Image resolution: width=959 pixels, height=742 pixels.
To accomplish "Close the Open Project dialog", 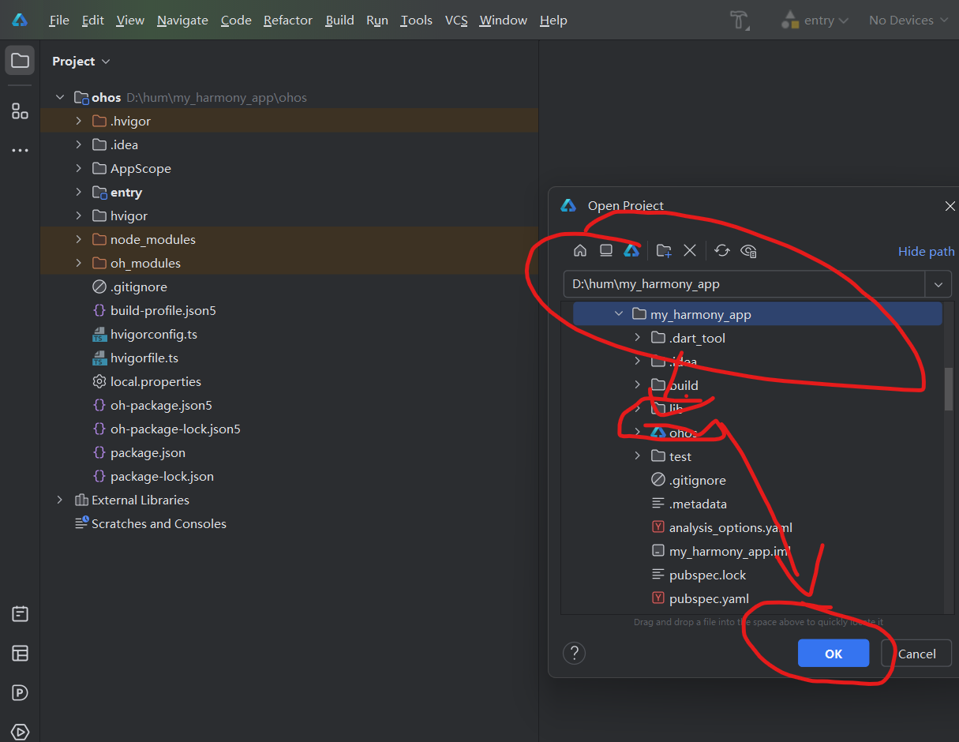I will pos(950,206).
